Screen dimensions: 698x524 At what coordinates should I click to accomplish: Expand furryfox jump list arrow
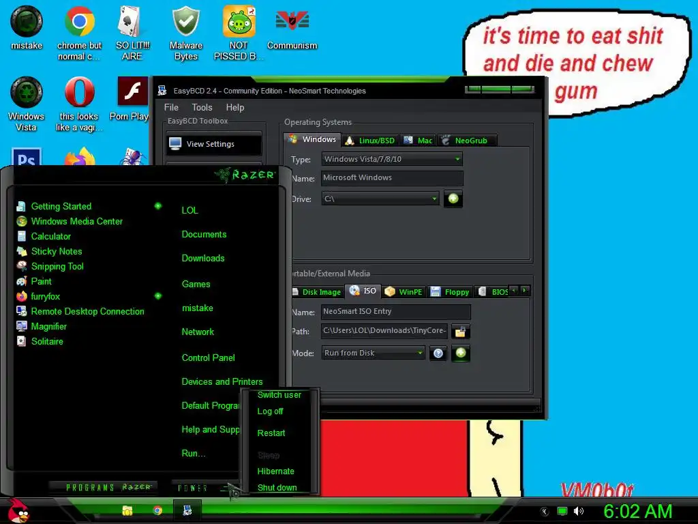click(158, 296)
